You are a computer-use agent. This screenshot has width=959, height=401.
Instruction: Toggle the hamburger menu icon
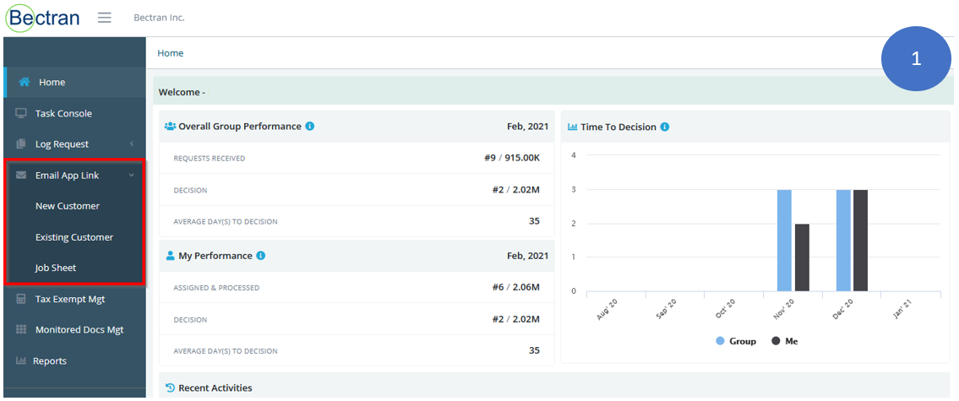tap(105, 18)
